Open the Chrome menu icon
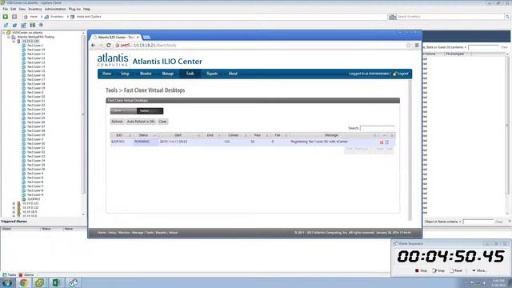This screenshot has width=512, height=288. [417, 46]
